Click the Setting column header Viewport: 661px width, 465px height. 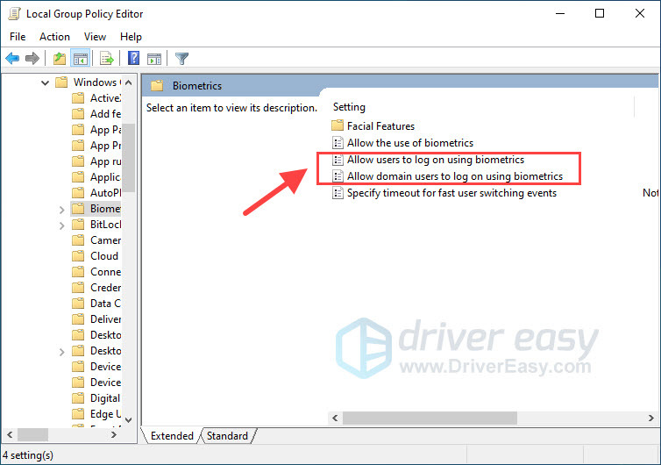(350, 107)
